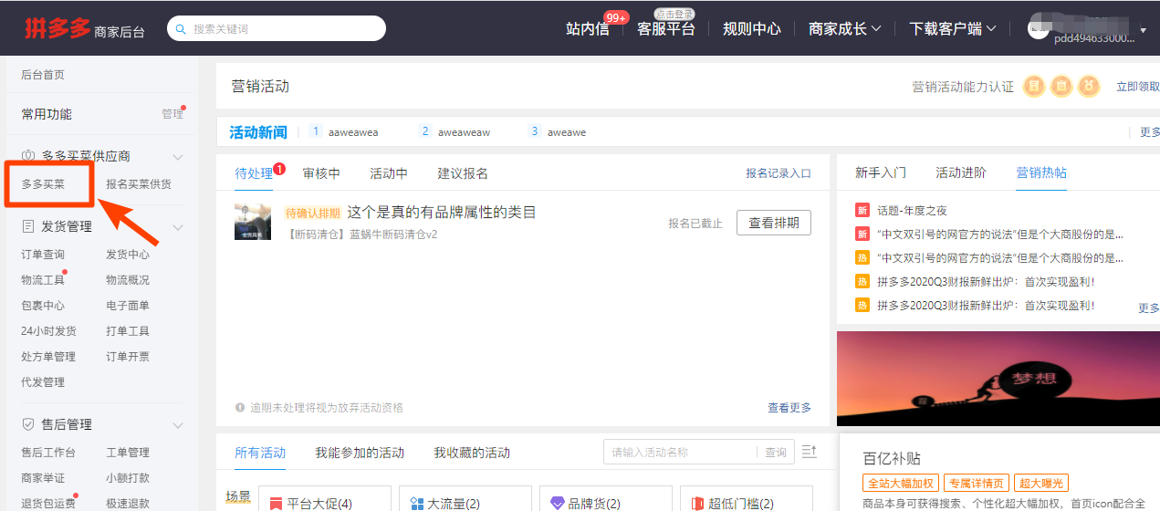The height and width of the screenshot is (511, 1160).
Task: Open 订单开票 in the sidebar
Action: (128, 357)
